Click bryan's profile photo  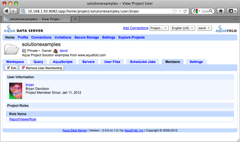[x=16, y=91]
